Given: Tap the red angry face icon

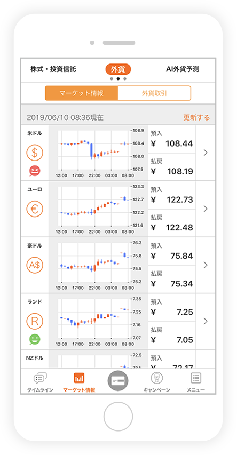Looking at the screenshot, I should pos(35,171).
